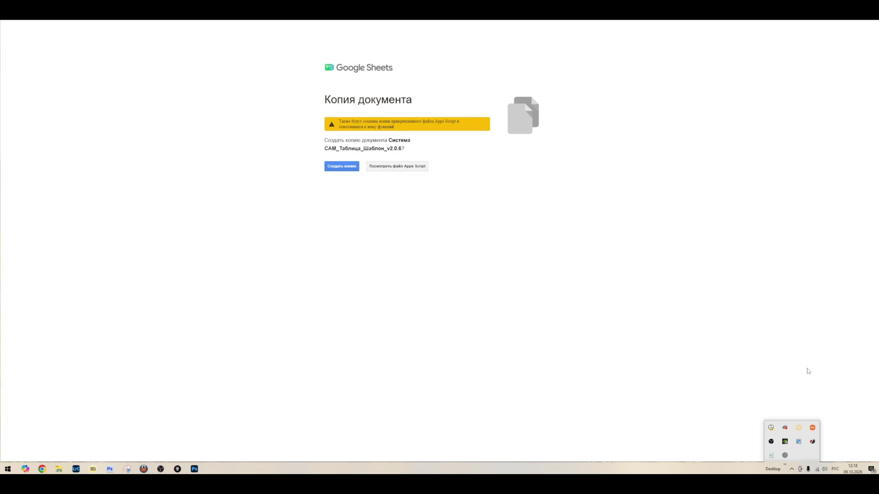The image size is (879, 494).
Task: Launch Copilot from the taskbar
Action: (x=25, y=469)
